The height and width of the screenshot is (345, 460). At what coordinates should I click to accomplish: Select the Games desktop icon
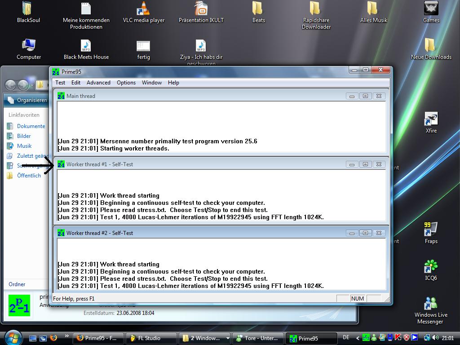tap(431, 12)
